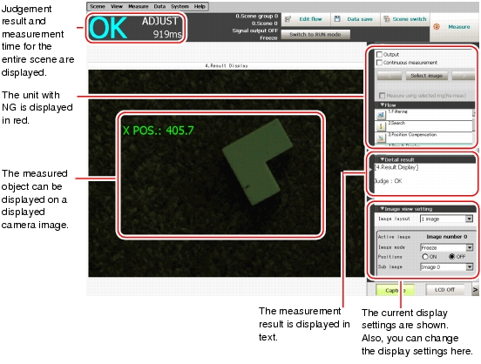The height and width of the screenshot is (364, 481).
Task: Click the Scene switch button label
Action: click(410, 19)
